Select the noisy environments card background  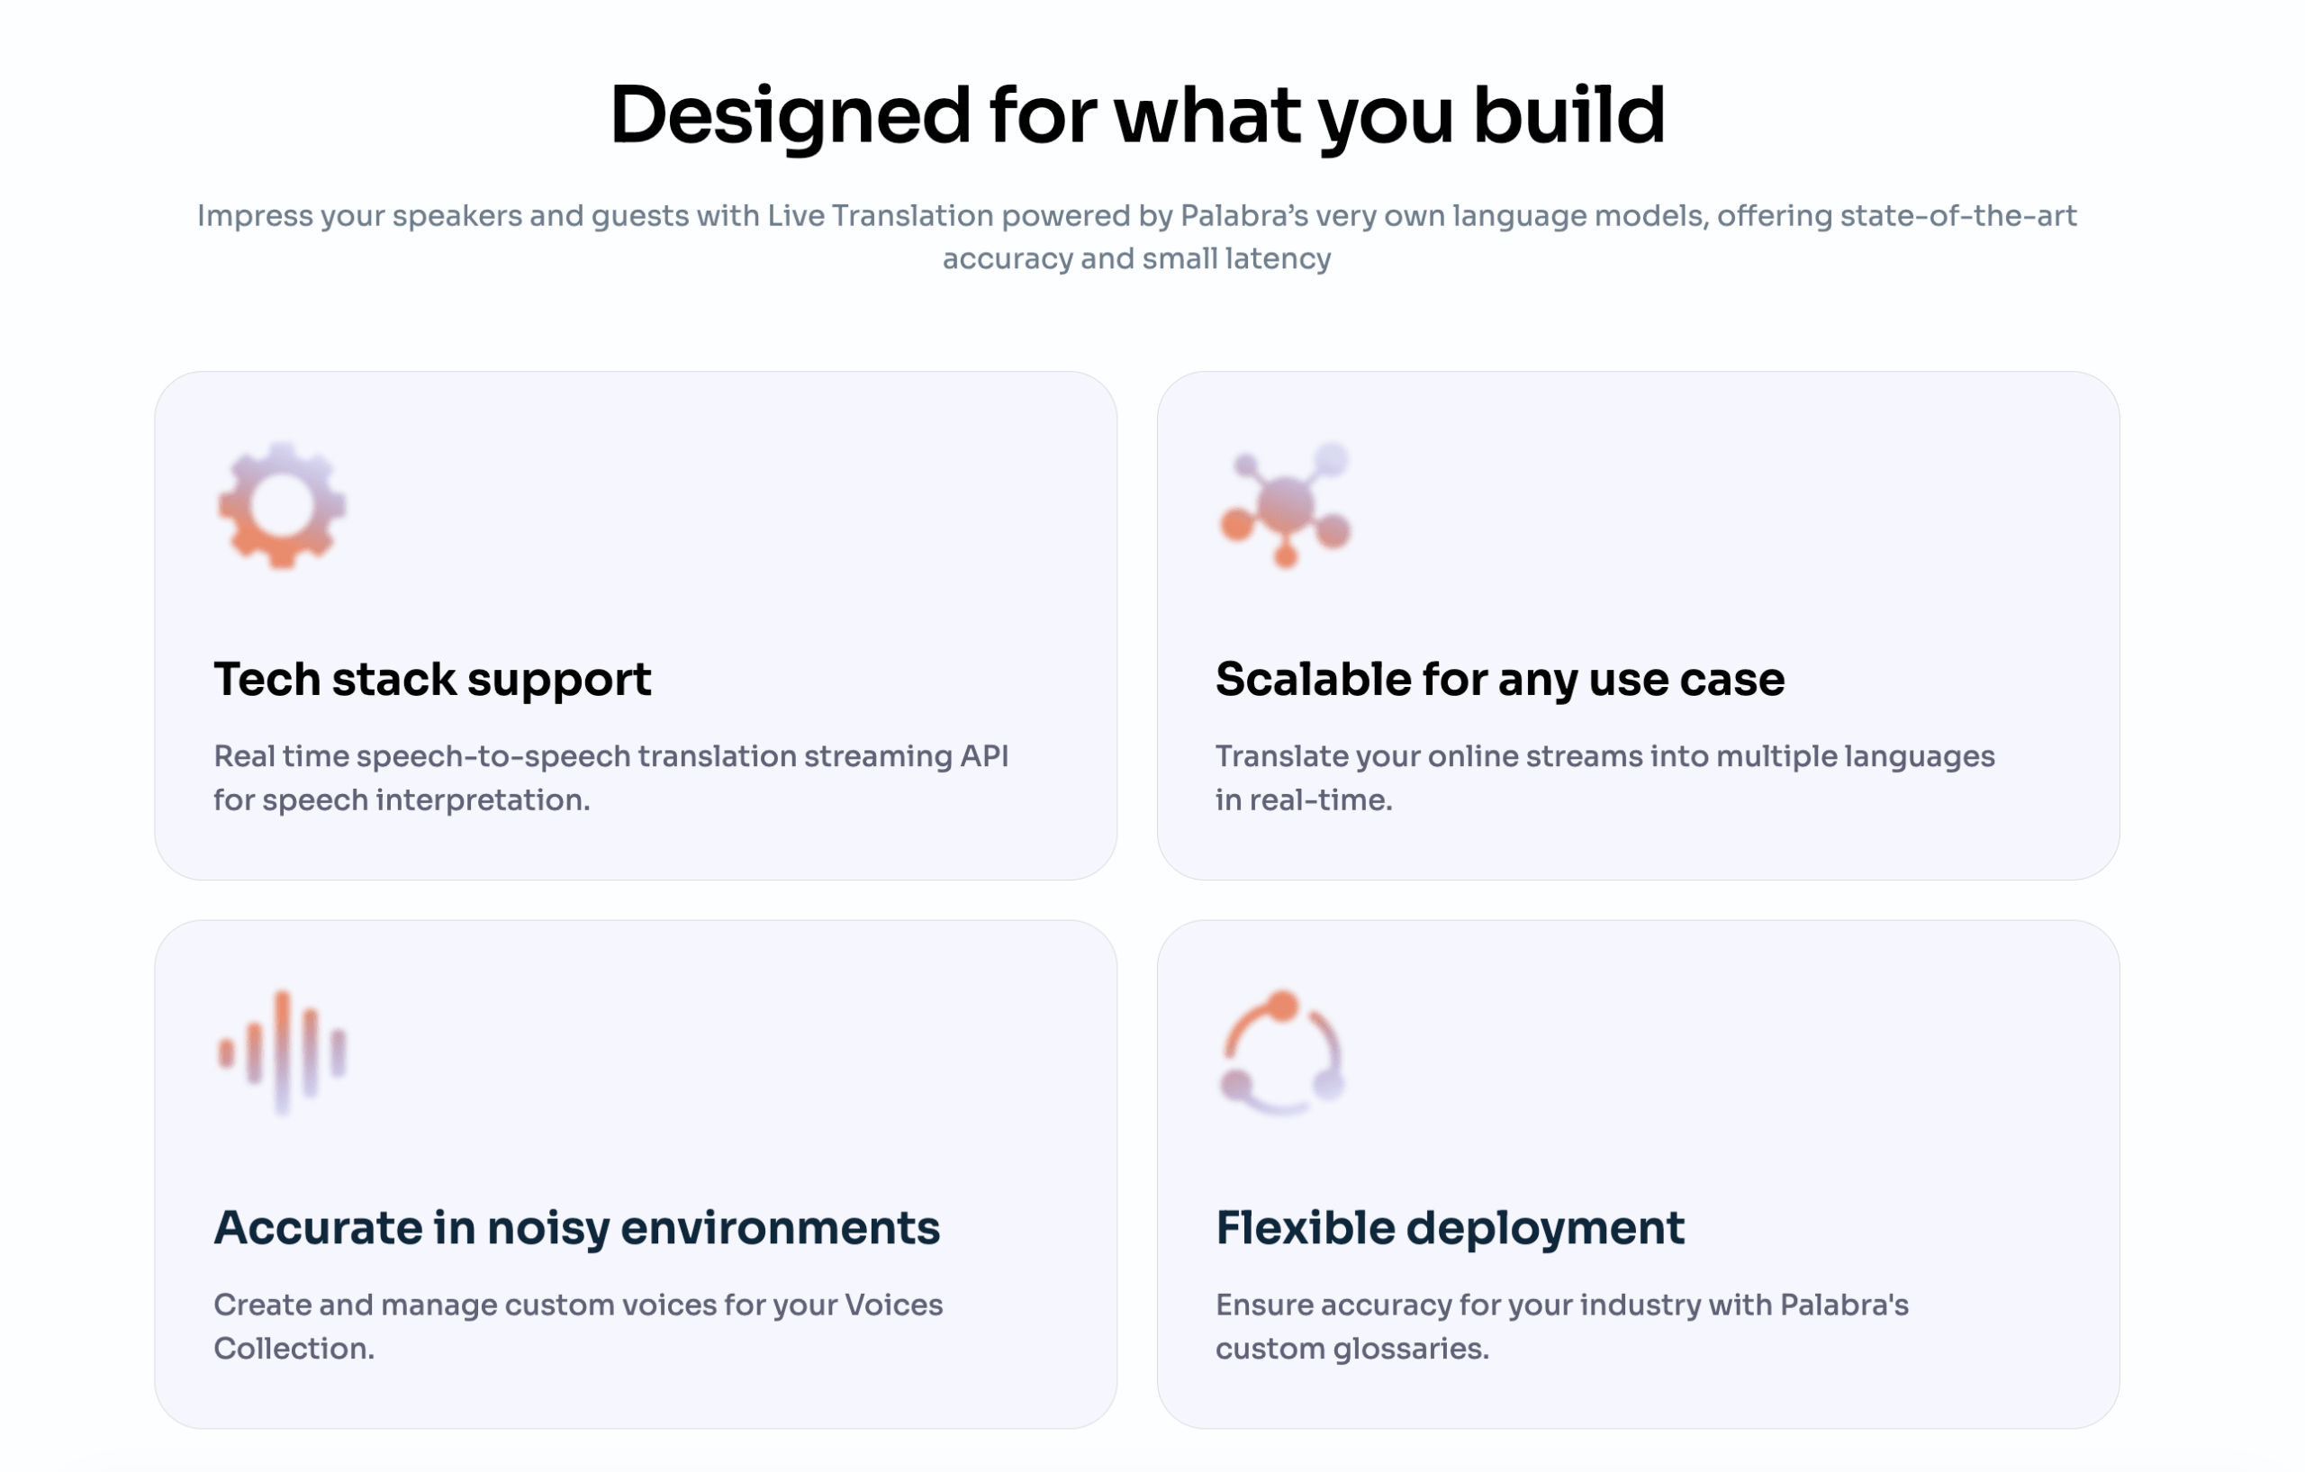(x=636, y=1174)
